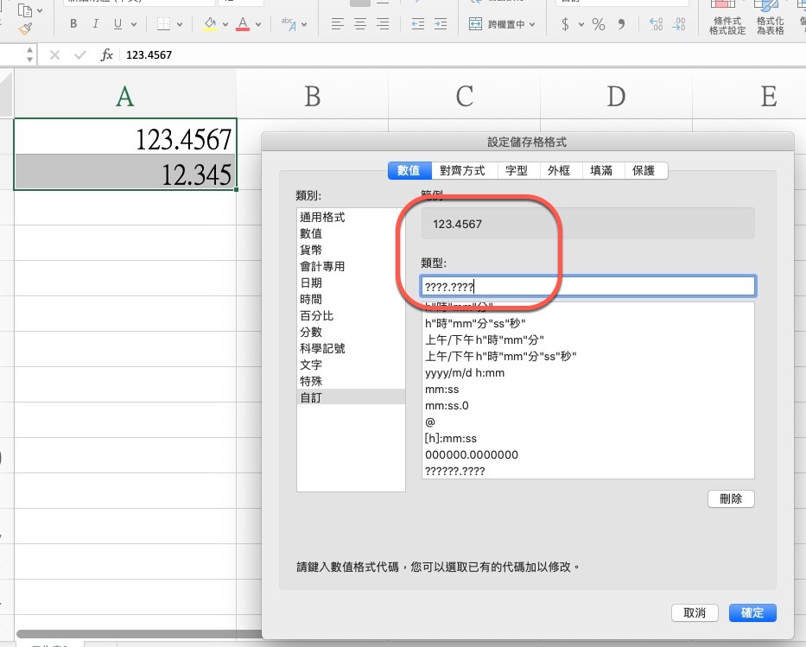Screen dimensions: 806x647
Task: Click the format painter brush icon
Action: (26, 28)
